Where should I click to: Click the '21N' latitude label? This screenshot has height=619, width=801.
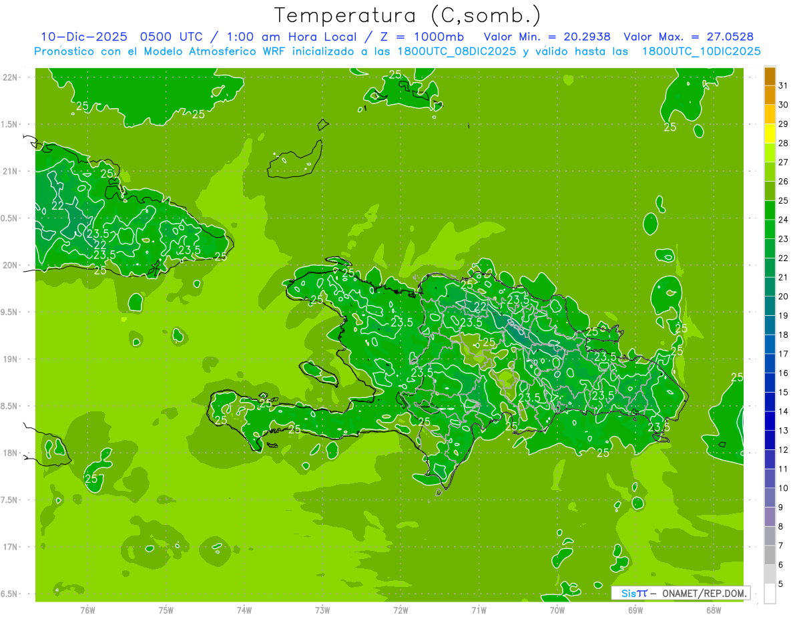pos(10,171)
